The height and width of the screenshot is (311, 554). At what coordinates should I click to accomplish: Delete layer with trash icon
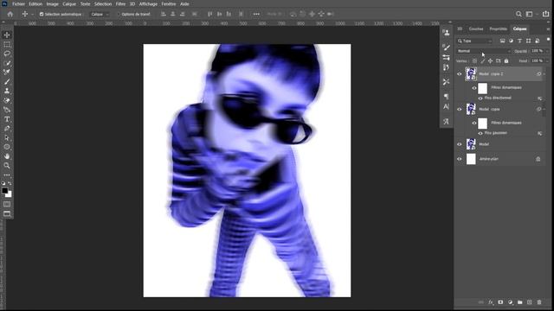(539, 302)
